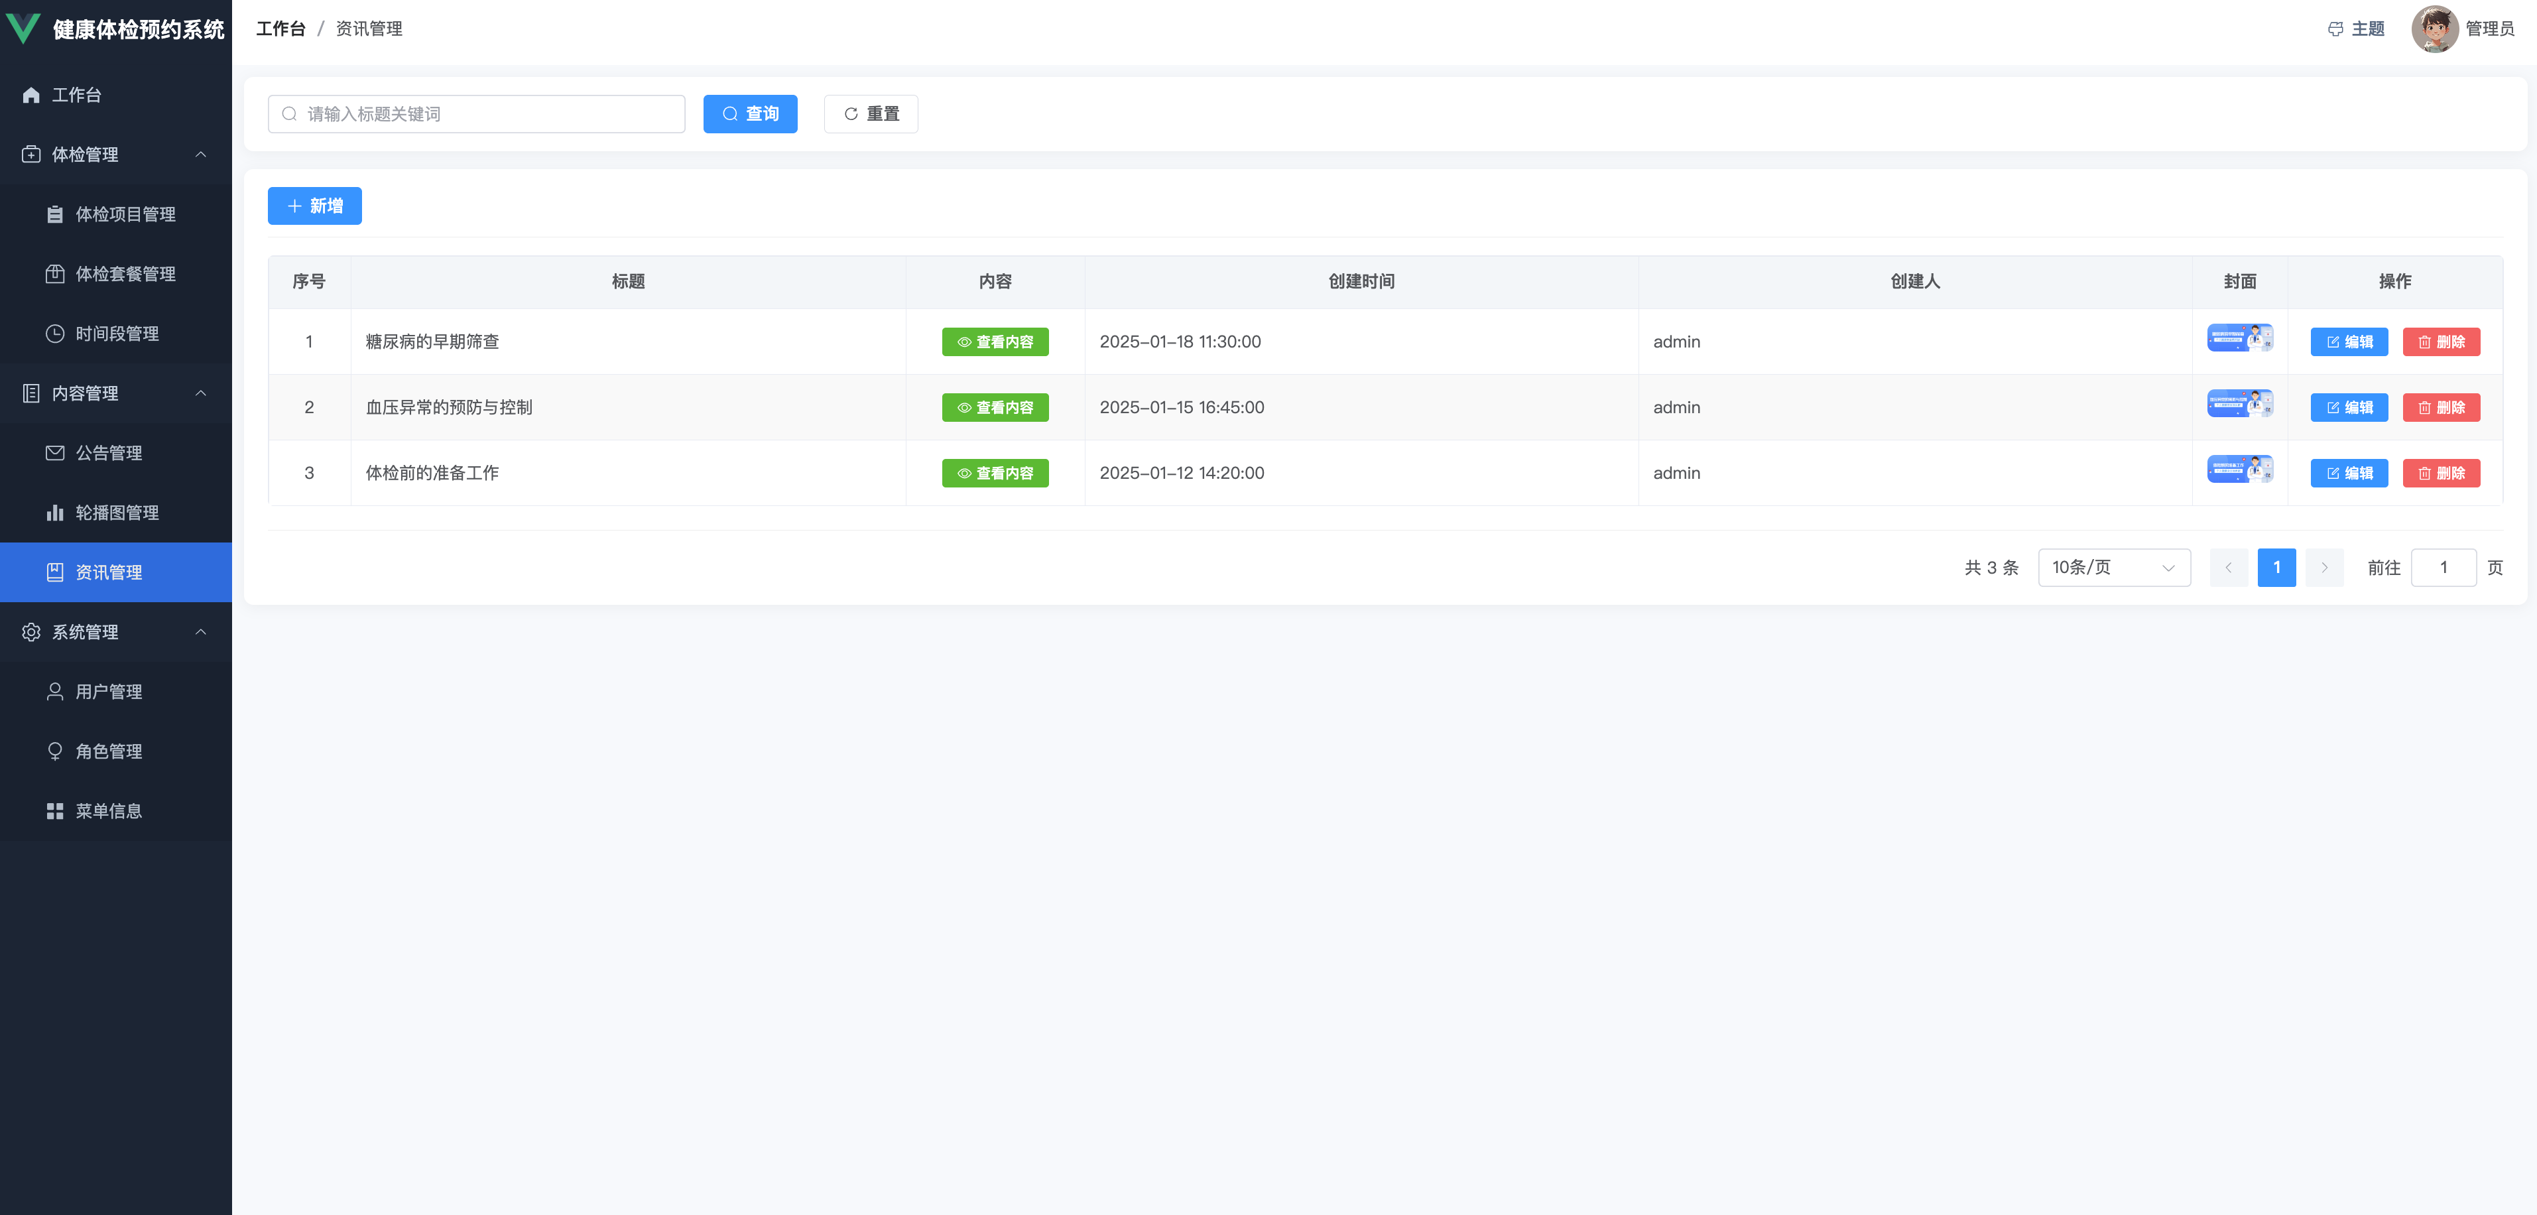The height and width of the screenshot is (1215, 2537).
Task: Collapse the 体检管理 sidebar group
Action: pos(201,155)
